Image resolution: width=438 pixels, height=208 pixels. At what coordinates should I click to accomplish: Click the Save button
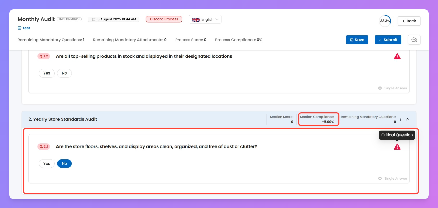tap(357, 40)
